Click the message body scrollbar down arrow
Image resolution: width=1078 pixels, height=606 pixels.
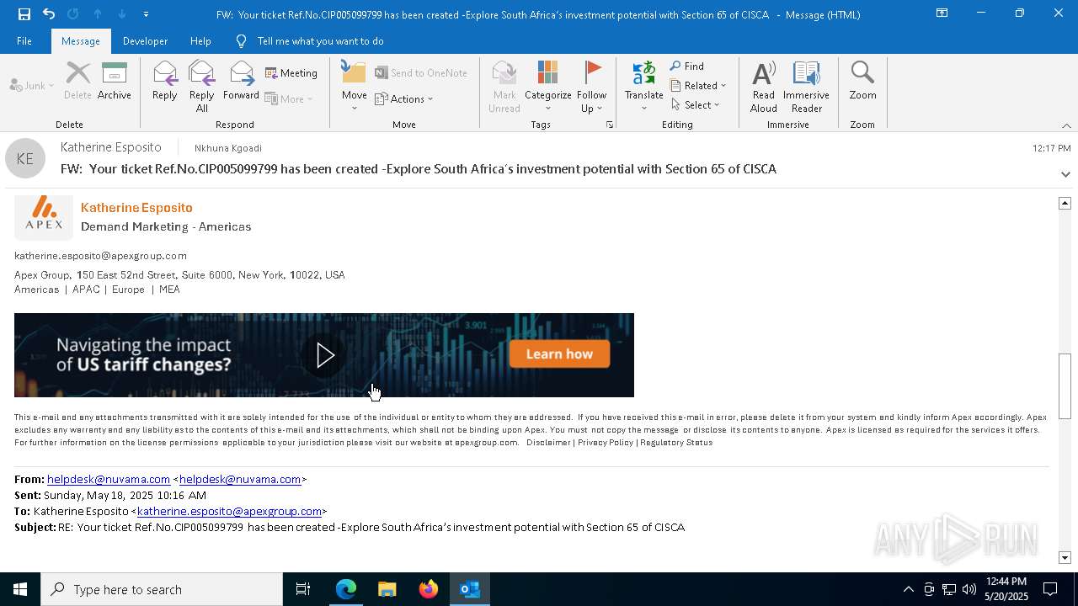tap(1065, 557)
